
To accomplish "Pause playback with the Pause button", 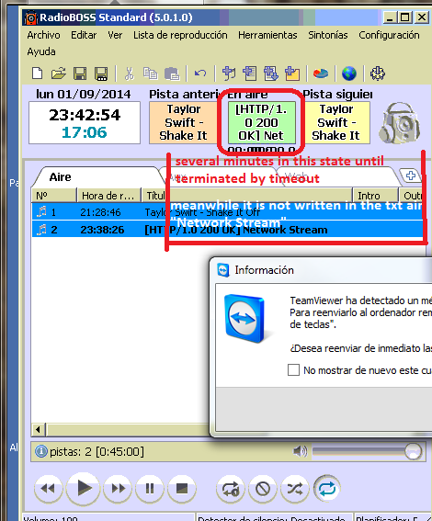I will 150,489.
